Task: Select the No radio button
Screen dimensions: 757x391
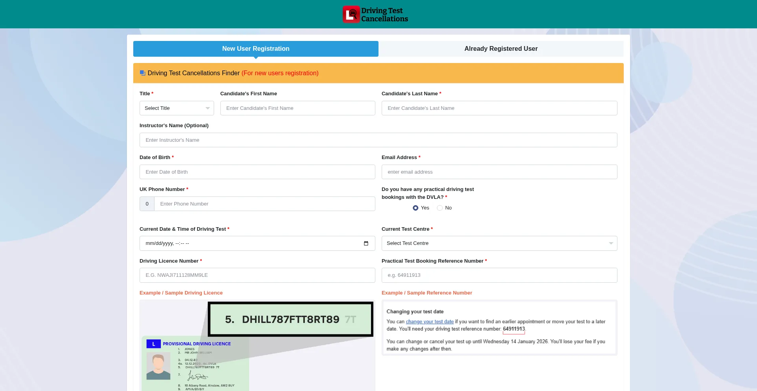Action: click(x=440, y=208)
